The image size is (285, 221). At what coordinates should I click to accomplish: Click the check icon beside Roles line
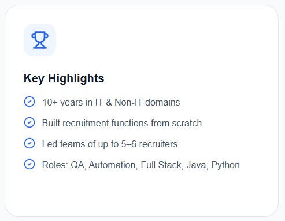(29, 164)
